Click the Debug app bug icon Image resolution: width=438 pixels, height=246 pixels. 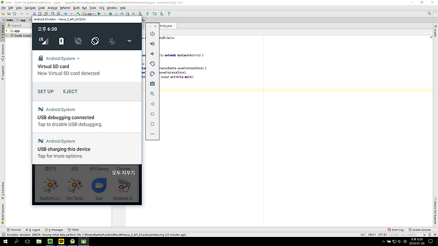pyautogui.click(x=111, y=13)
